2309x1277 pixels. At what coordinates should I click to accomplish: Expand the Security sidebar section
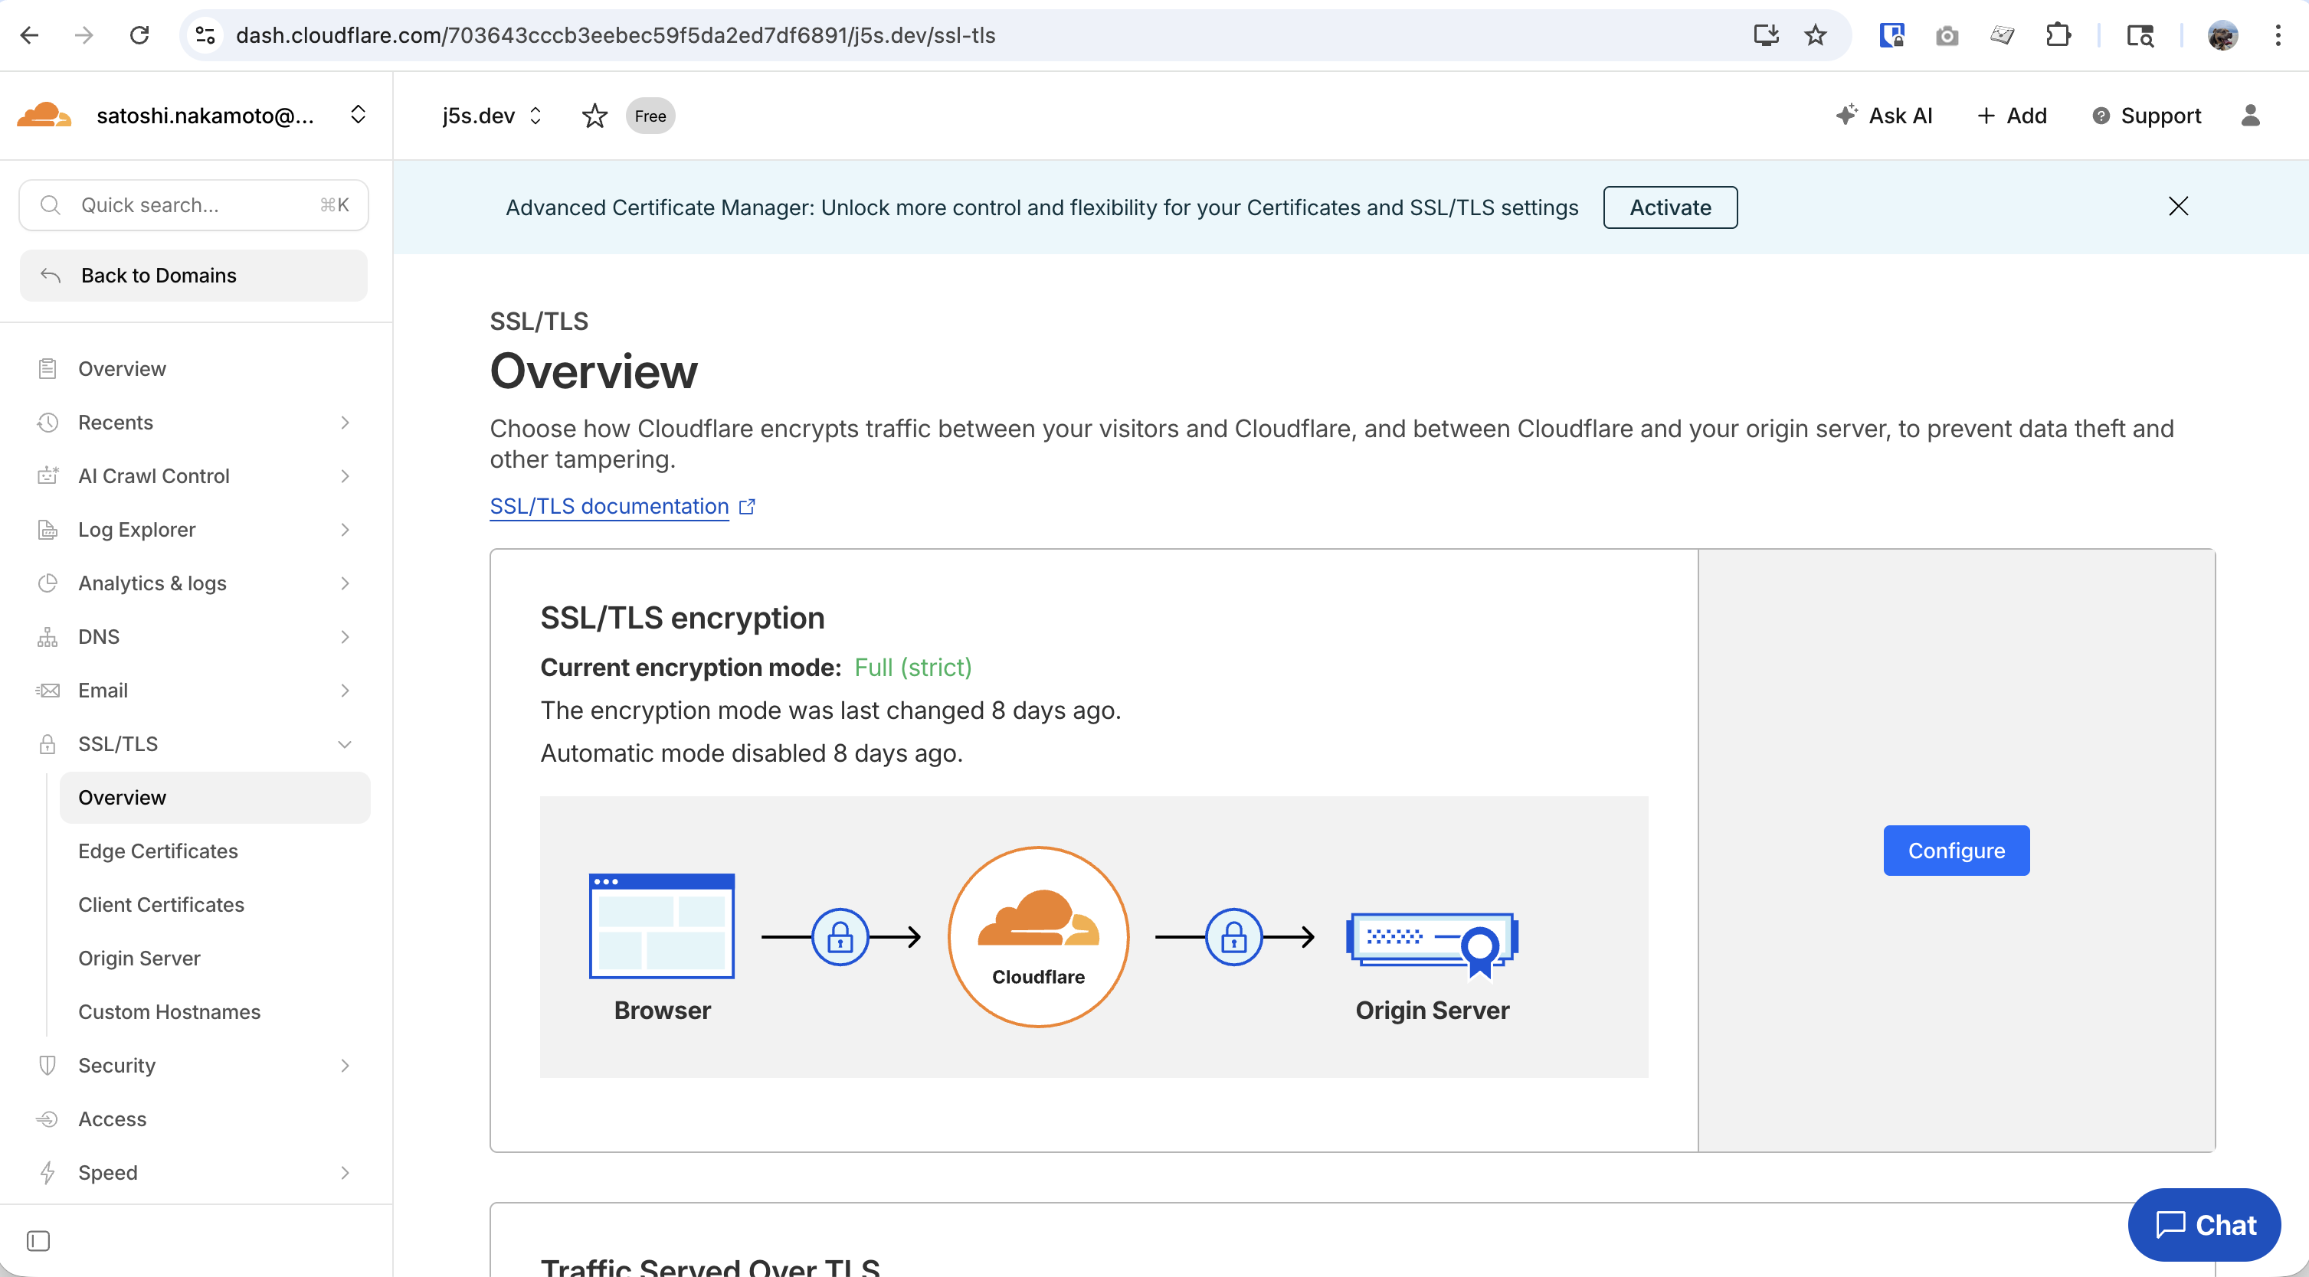tap(344, 1066)
